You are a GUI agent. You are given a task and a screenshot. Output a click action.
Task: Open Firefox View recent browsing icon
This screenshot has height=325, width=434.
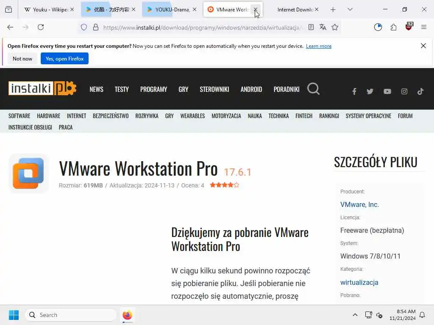click(8, 10)
